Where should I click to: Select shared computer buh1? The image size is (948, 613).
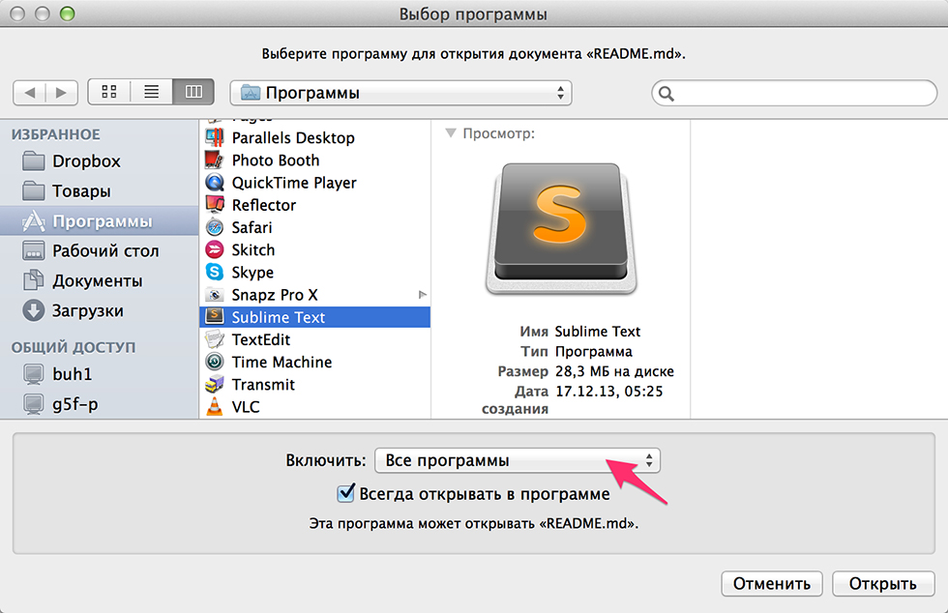(x=99, y=374)
